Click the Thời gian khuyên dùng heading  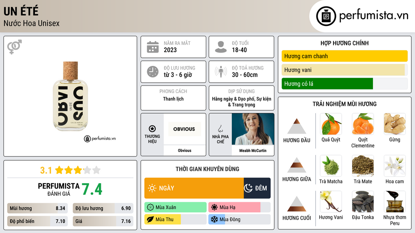pos(207,169)
